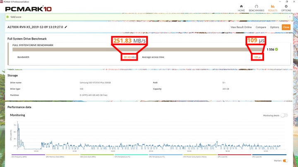Click the green check next to score 1 556

point(276,49)
